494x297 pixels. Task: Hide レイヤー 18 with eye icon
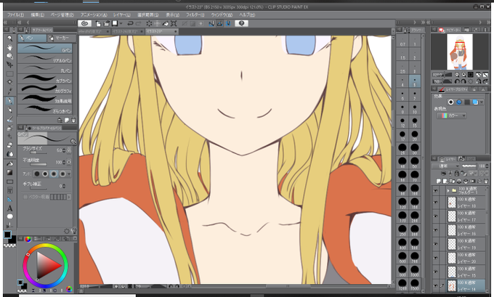click(435, 203)
